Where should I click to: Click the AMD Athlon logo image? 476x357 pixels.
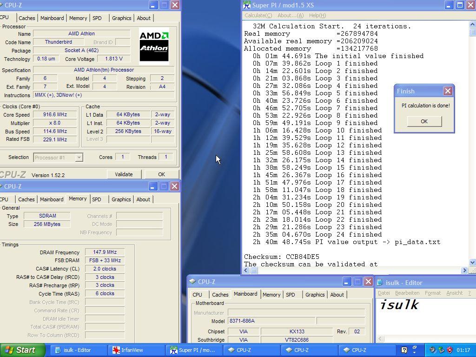tap(154, 46)
